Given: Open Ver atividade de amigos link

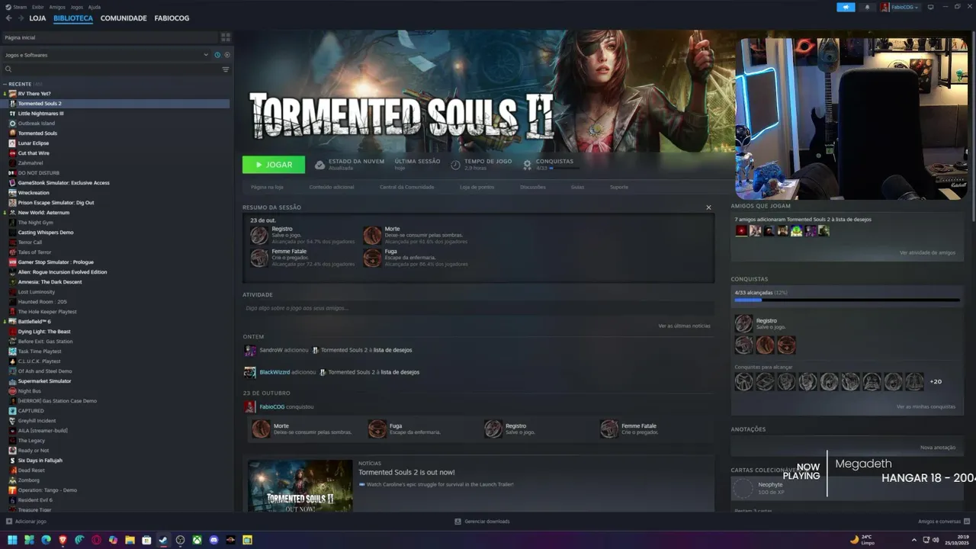Looking at the screenshot, I should point(927,252).
